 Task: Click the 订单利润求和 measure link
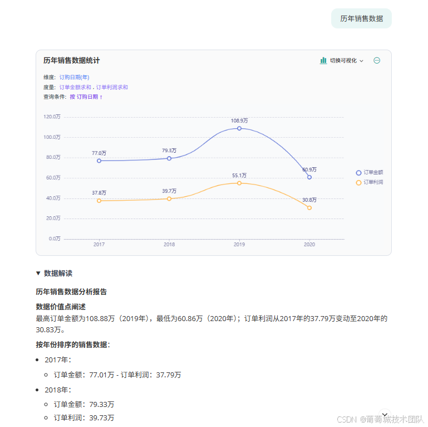[x=112, y=87]
